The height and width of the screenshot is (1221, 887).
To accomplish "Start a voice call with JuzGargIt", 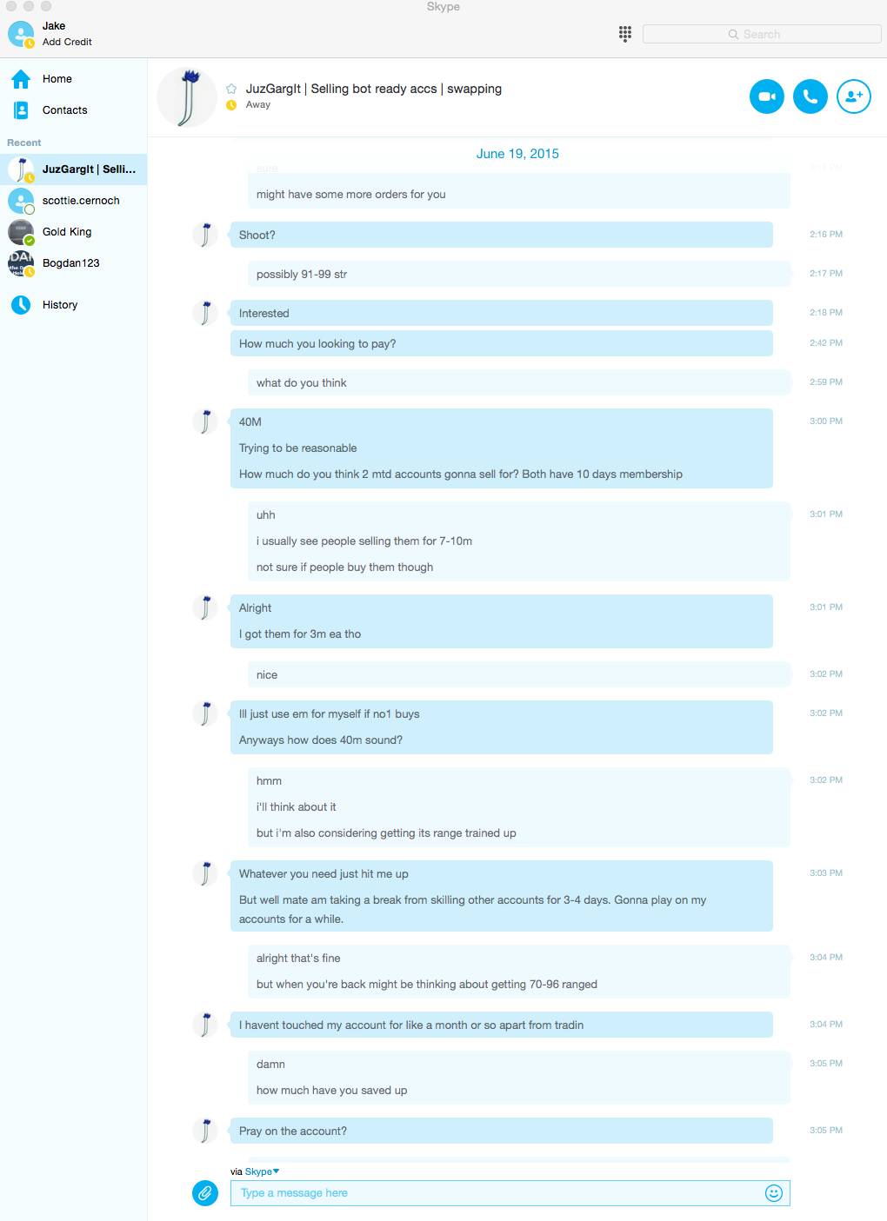I will click(x=810, y=96).
